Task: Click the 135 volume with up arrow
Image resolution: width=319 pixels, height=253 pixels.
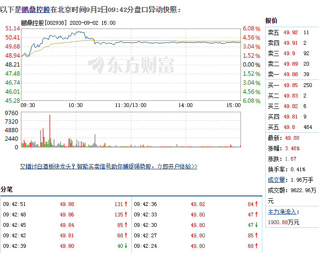Action: pos(121,214)
